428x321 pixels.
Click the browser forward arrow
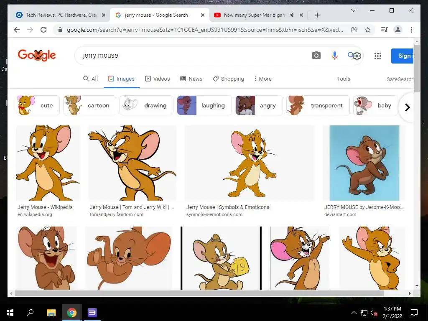(30, 30)
